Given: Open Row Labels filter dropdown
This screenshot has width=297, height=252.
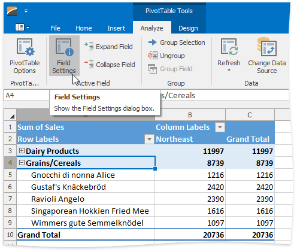Looking at the screenshot, I should [x=149, y=139].
